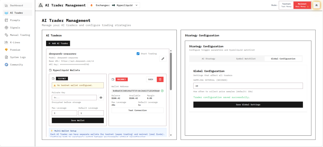Click the language switch icon in top-right
The image size is (323, 147).
pos(316,5)
